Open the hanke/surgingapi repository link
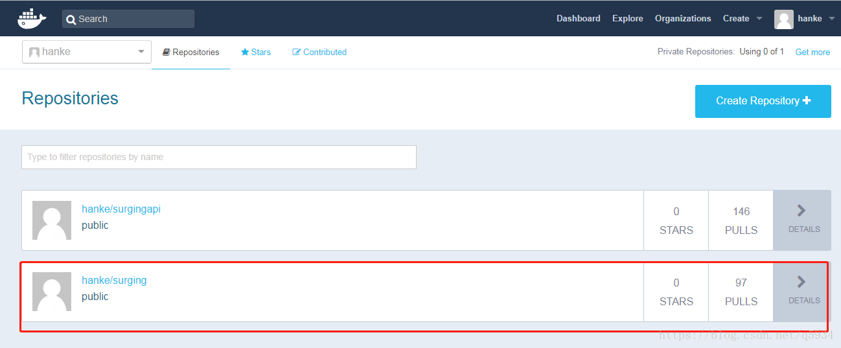 pyautogui.click(x=121, y=209)
